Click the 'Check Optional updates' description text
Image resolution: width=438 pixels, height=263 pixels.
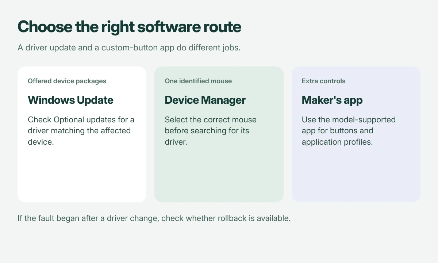(81, 131)
